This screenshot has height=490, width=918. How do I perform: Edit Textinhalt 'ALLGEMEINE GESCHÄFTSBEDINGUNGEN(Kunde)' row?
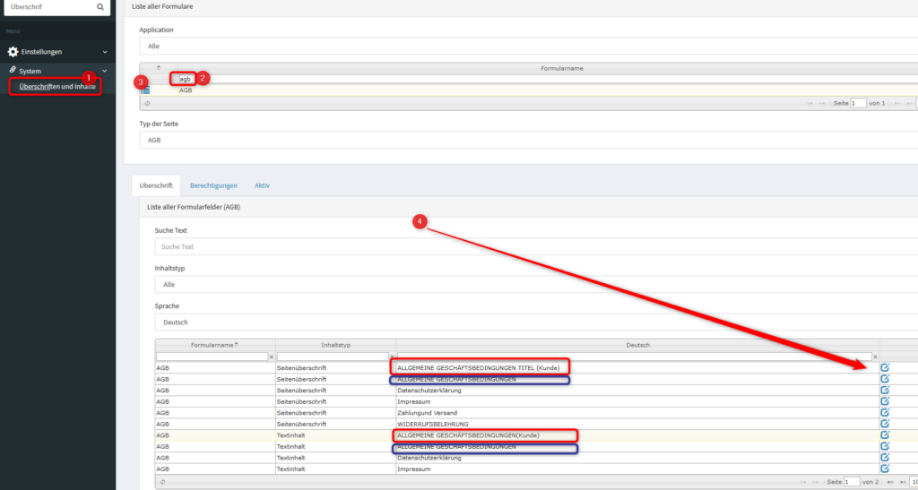click(x=885, y=435)
